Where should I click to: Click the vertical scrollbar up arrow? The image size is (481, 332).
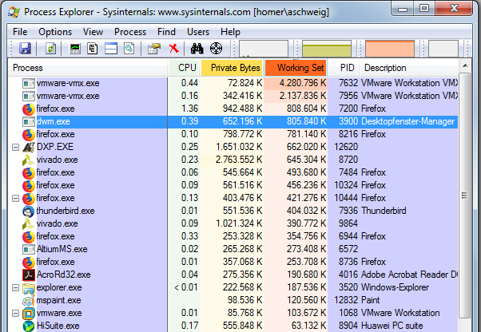coord(465,66)
